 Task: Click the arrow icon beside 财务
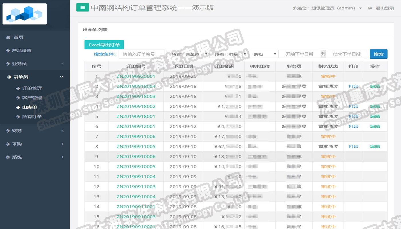click(8, 131)
